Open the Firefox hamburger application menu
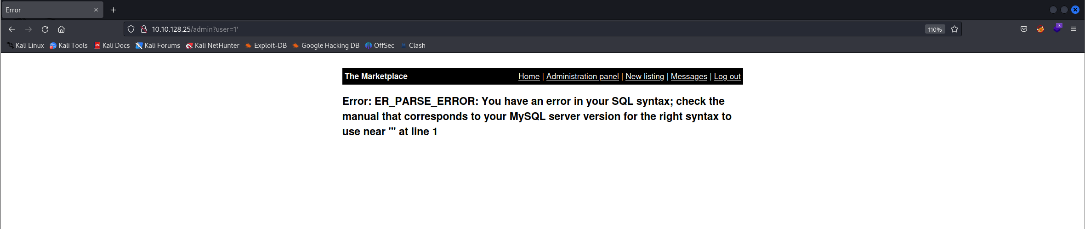1085x229 pixels. tap(1074, 29)
